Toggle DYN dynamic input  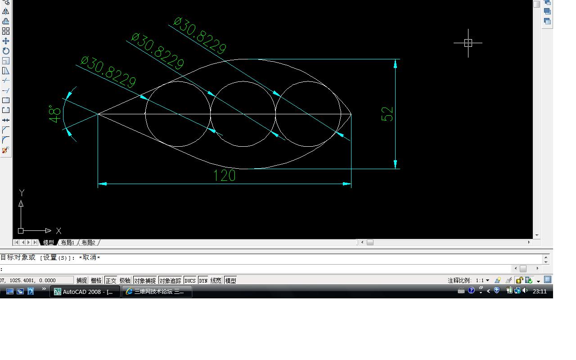point(203,280)
